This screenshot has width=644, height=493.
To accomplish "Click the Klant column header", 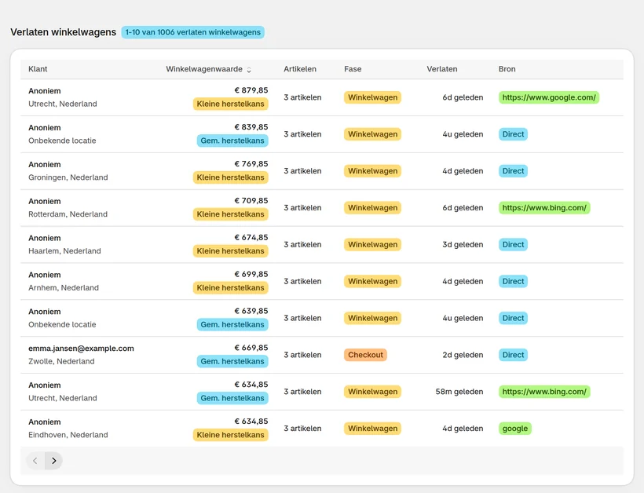I will tap(38, 69).
